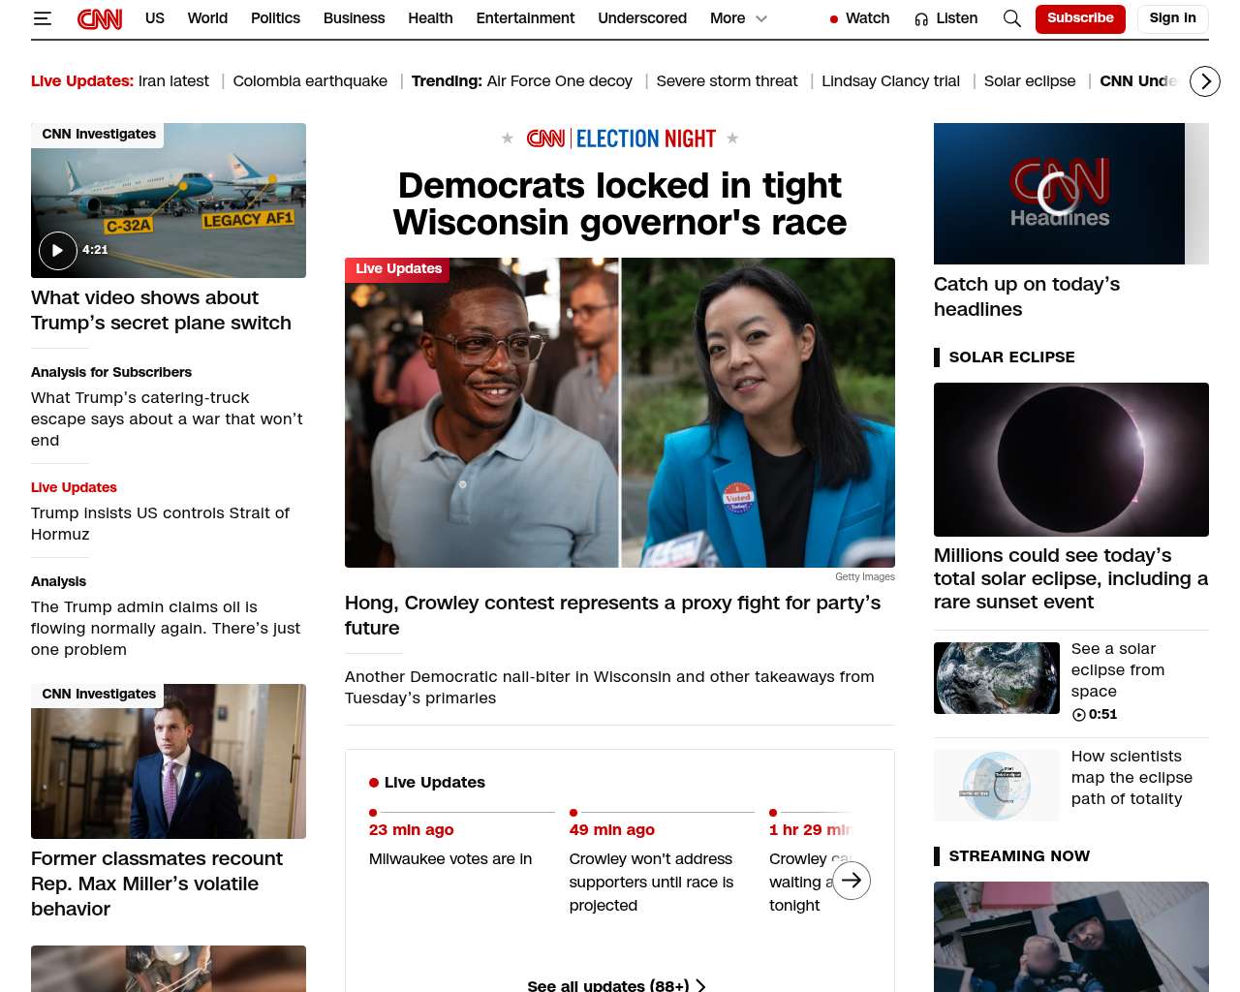The width and height of the screenshot is (1240, 992).
Task: Open Wisconsin governor's race headline
Action: tap(620, 203)
